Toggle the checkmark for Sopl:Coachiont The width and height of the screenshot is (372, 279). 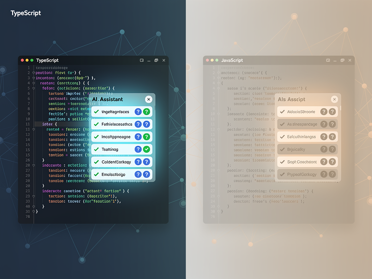coord(282,162)
